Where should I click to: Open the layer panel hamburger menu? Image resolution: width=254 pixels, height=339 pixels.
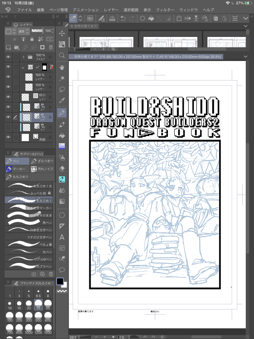tap(8, 24)
